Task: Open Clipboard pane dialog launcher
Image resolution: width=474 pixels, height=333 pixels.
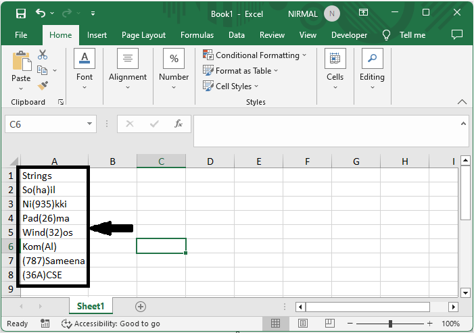Action: (61, 103)
